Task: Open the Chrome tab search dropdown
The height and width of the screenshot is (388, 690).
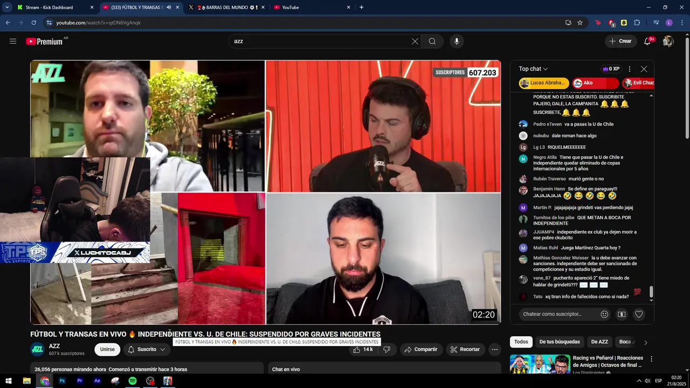Action: pos(7,8)
